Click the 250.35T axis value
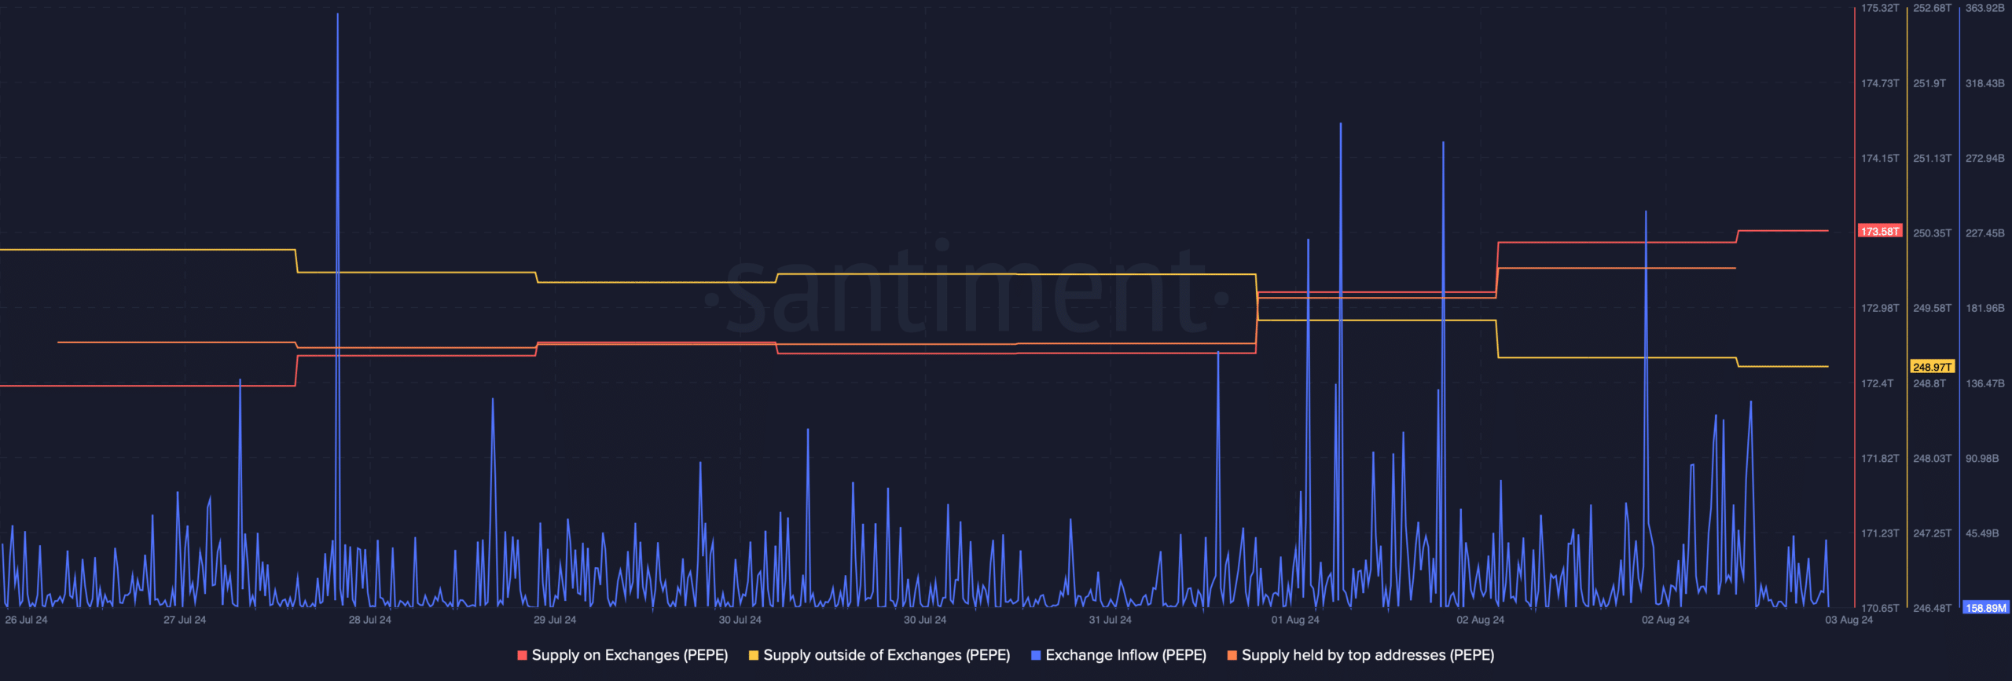The height and width of the screenshot is (681, 2012). (x=1932, y=233)
